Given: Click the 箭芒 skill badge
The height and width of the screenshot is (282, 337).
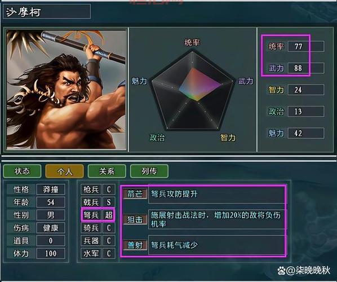Looking at the screenshot, I should click(x=135, y=194).
